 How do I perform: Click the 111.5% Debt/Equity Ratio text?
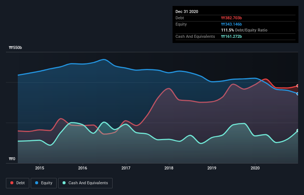point(244,30)
